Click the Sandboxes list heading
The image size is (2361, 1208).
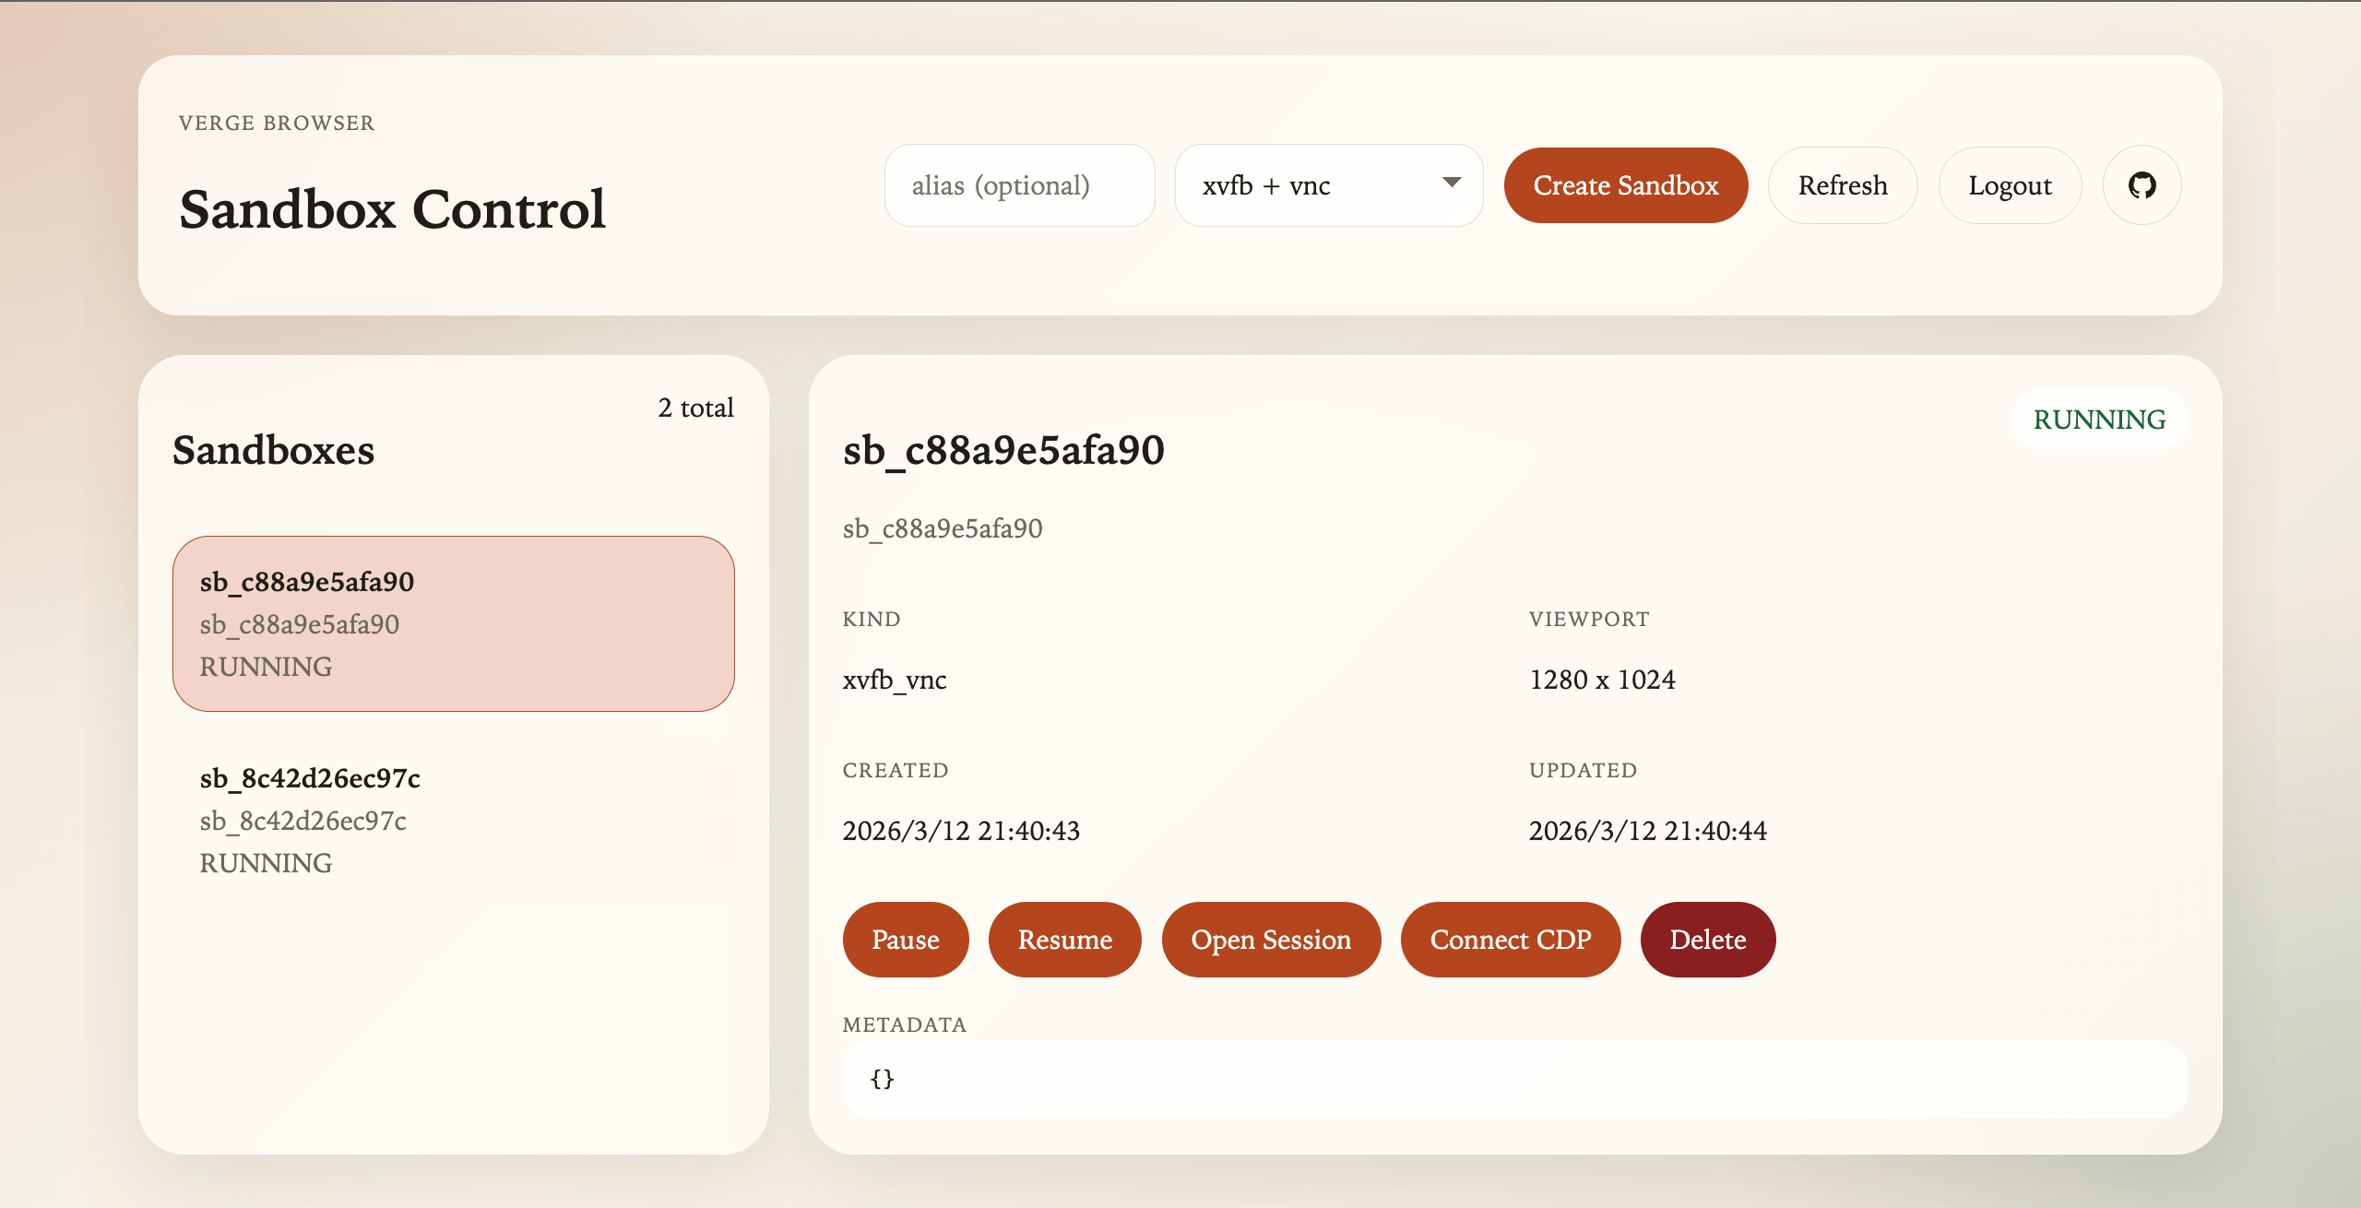274,451
